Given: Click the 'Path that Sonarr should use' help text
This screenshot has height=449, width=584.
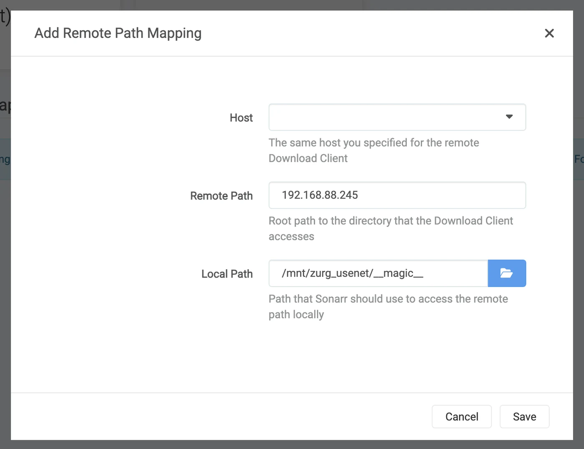Looking at the screenshot, I should 388,306.
